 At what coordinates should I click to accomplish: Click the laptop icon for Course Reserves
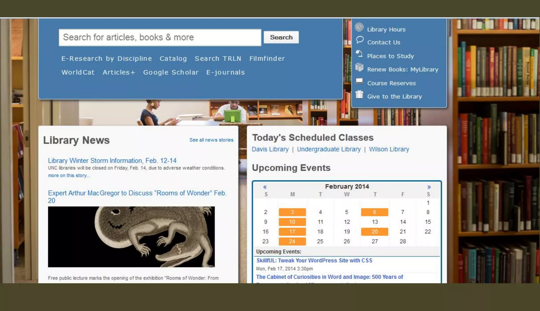(359, 81)
